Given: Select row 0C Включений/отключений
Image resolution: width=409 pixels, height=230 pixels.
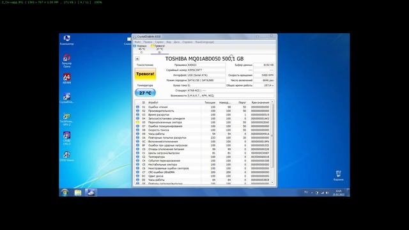Looking at the screenshot, I should coord(203,142).
